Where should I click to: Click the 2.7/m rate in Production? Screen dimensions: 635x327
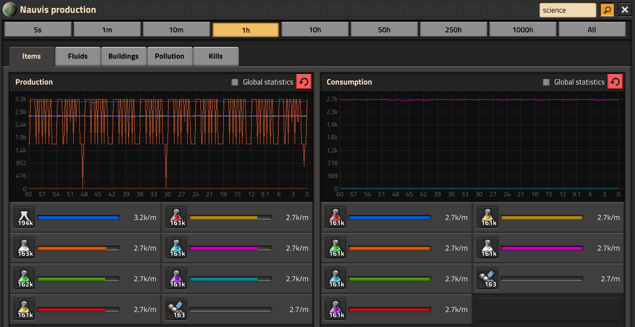click(299, 309)
